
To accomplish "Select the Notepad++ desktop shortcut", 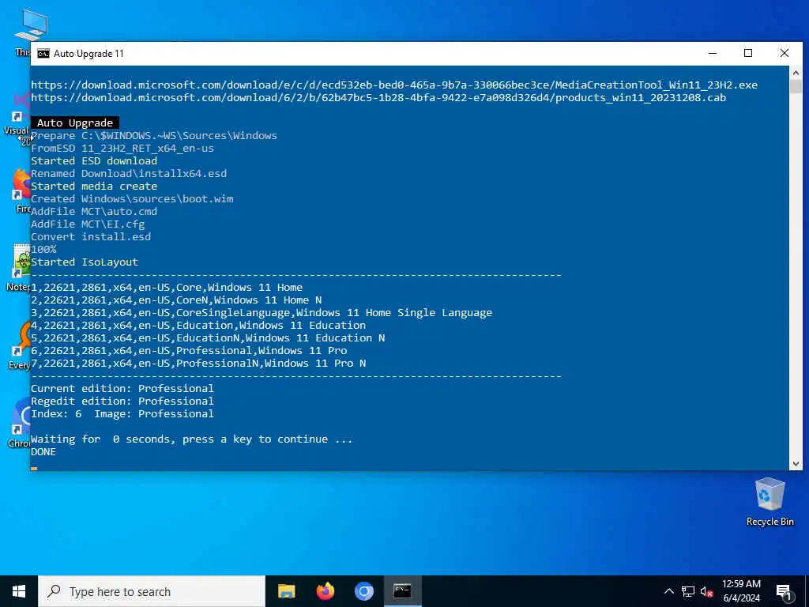I will click(20, 269).
